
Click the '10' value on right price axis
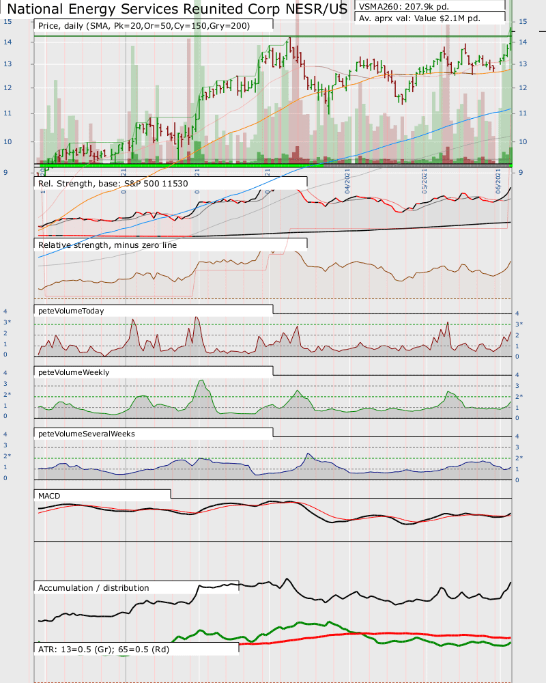click(x=523, y=141)
